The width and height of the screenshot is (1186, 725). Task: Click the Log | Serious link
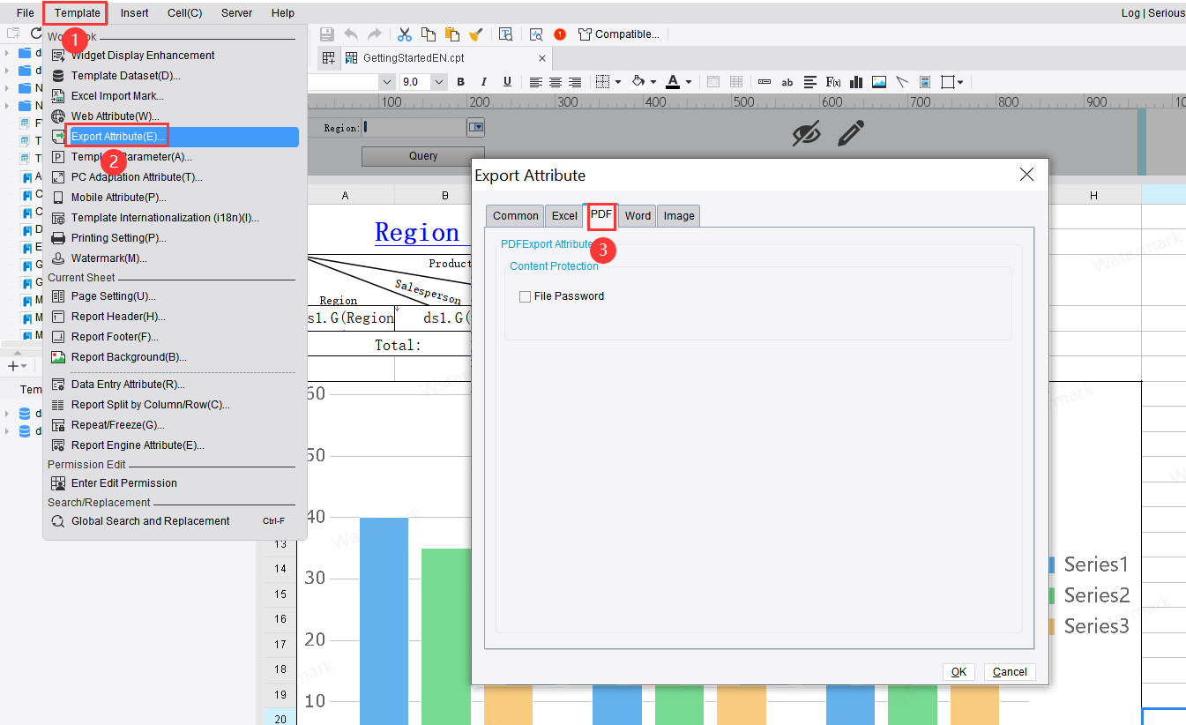click(x=1152, y=13)
